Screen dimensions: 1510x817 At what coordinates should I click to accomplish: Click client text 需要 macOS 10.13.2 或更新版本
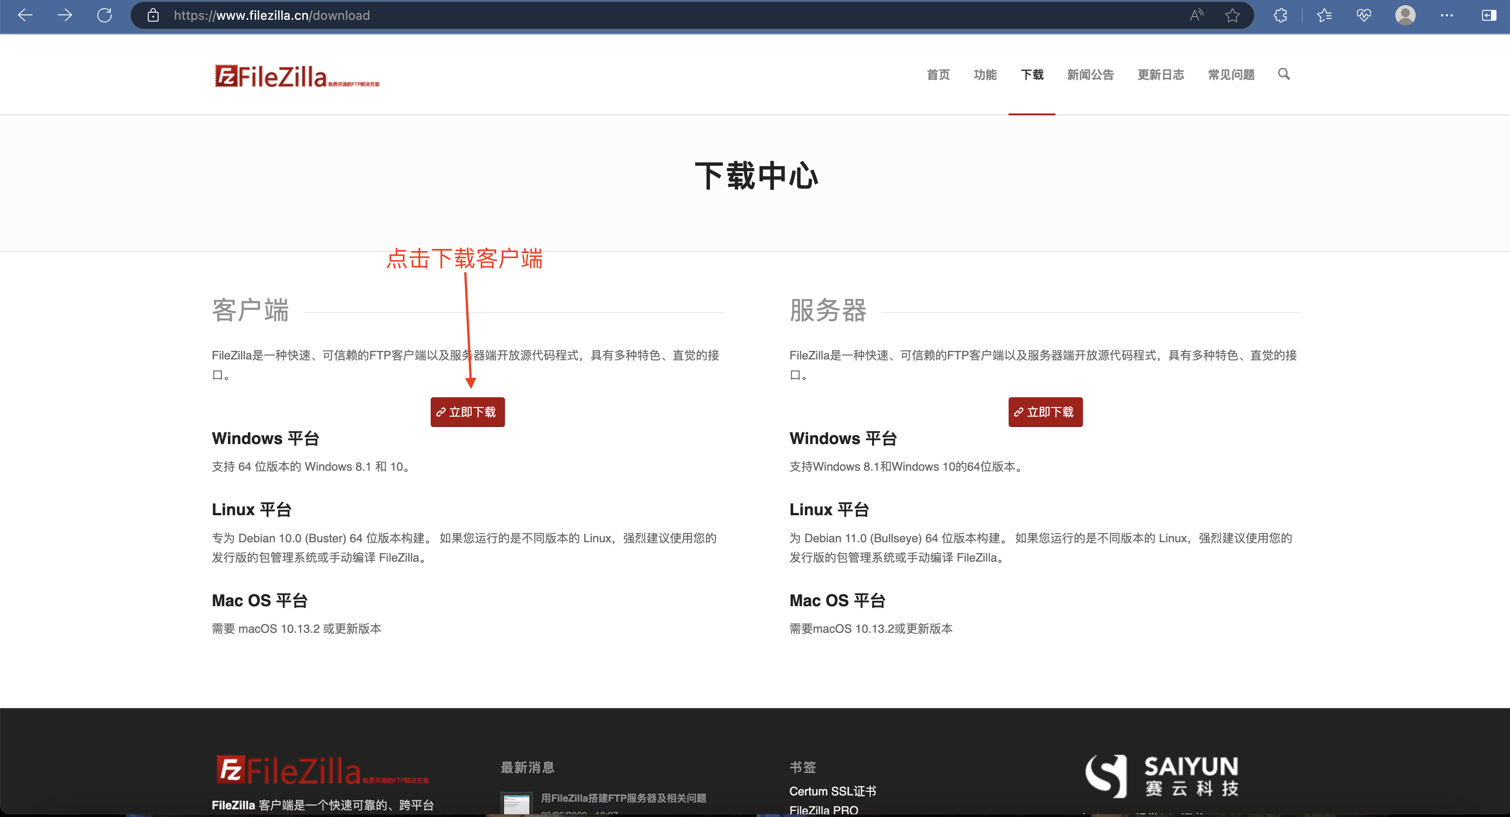(296, 628)
